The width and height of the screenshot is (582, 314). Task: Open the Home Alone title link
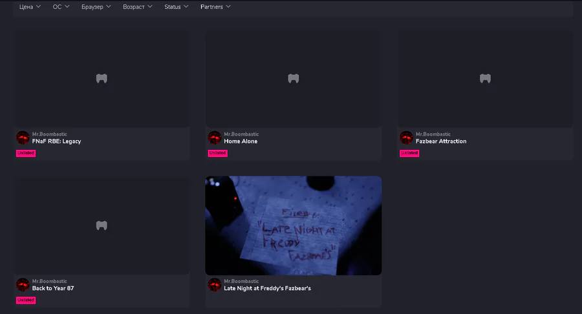point(241,141)
